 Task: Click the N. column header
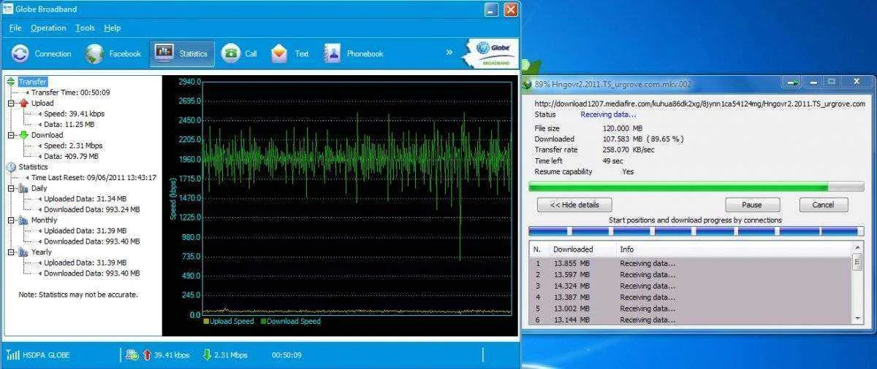coord(539,249)
